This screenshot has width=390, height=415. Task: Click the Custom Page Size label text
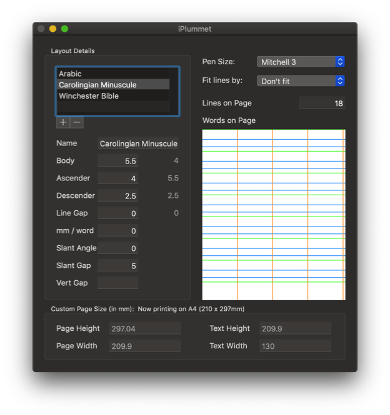point(92,309)
